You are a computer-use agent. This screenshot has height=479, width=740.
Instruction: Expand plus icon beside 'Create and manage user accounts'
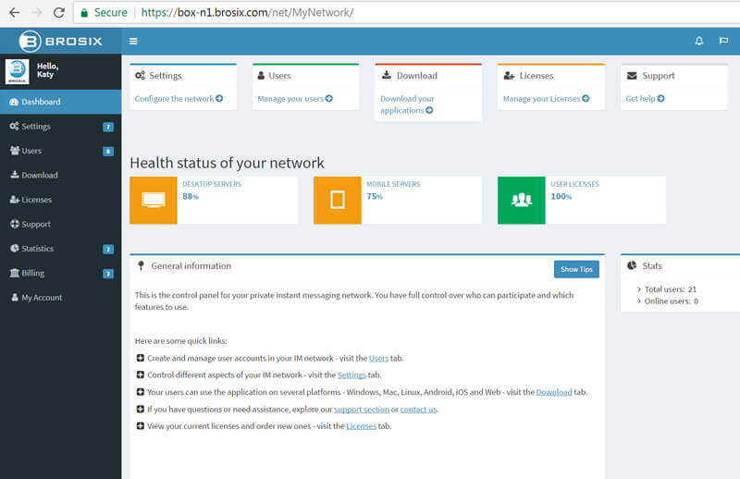(141, 358)
